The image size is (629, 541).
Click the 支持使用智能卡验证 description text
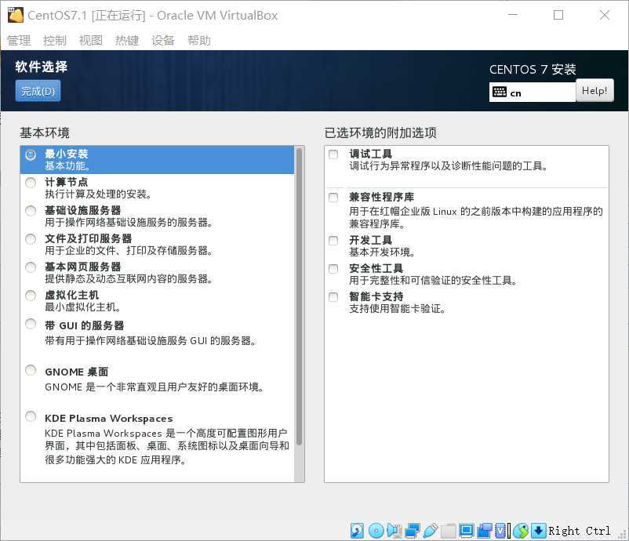point(397,308)
